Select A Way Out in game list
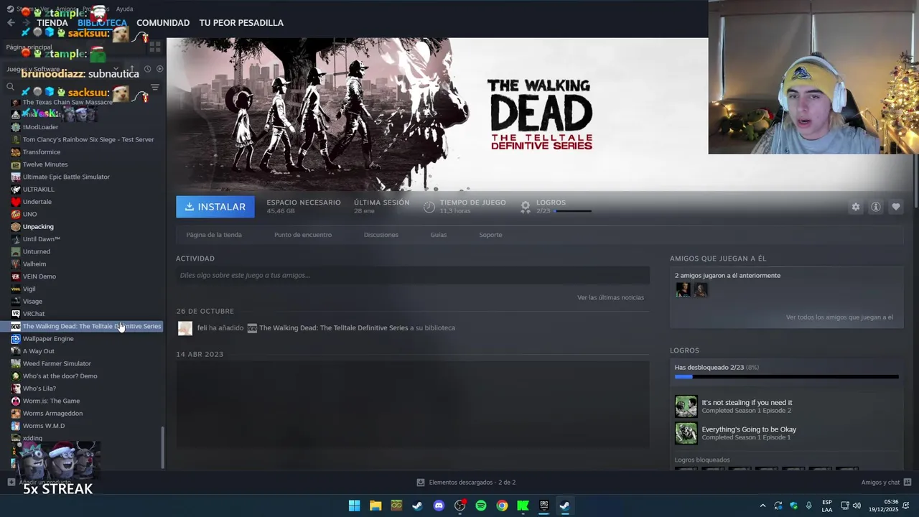This screenshot has width=919, height=517. [38, 351]
